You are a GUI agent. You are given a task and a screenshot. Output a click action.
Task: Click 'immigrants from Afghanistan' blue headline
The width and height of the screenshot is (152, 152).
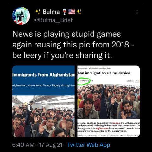[x=43, y=75]
